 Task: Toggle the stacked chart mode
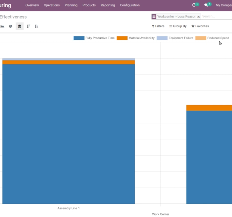tap(19, 26)
